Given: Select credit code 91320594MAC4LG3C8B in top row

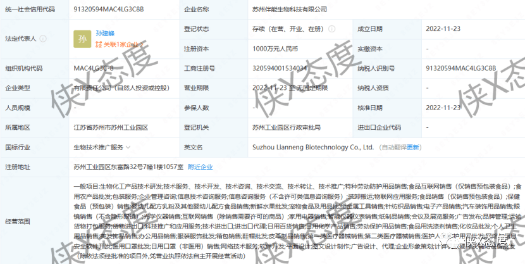Looking at the screenshot, I should (109, 9).
